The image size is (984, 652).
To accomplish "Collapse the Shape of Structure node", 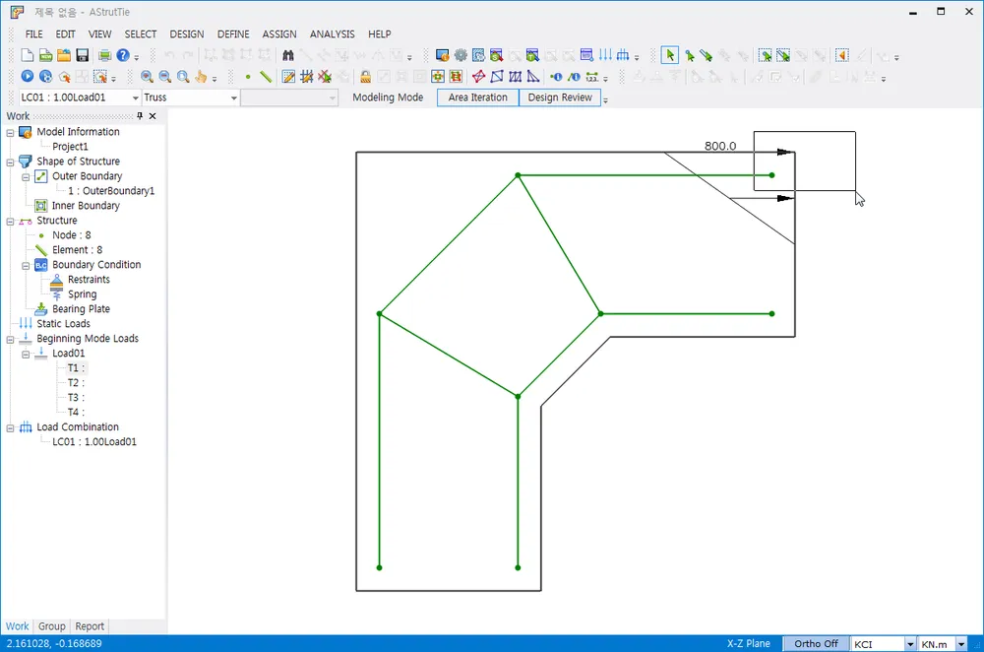I will pyautogui.click(x=10, y=163).
